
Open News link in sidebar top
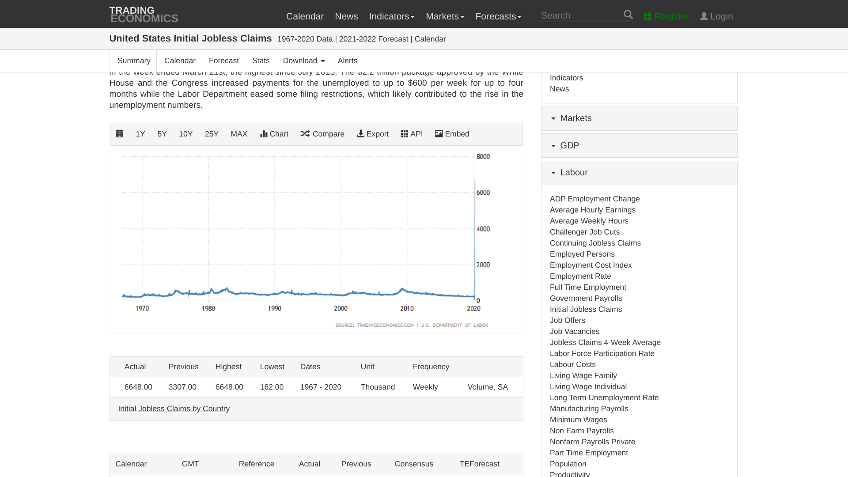(x=560, y=89)
